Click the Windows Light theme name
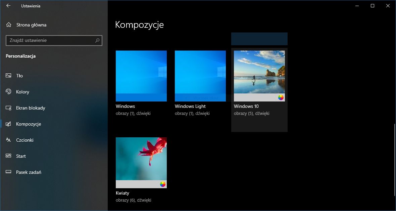This screenshot has height=211, width=396. [x=190, y=107]
